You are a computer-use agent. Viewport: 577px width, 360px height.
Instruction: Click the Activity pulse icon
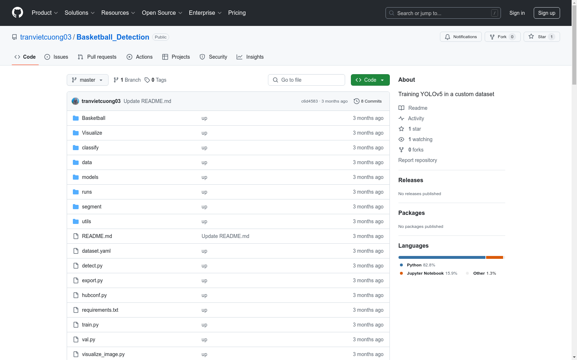[x=401, y=118]
